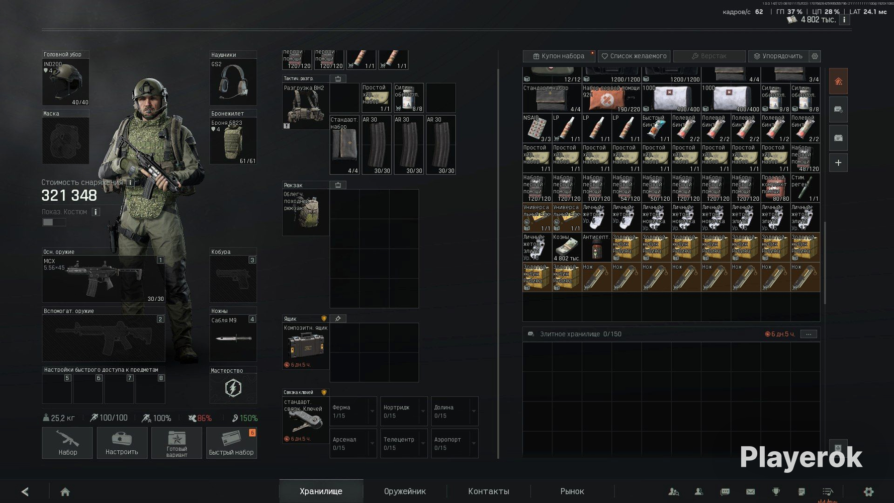894x503 pixels.
Task: Switch to the Оружейник tab
Action: click(x=405, y=491)
